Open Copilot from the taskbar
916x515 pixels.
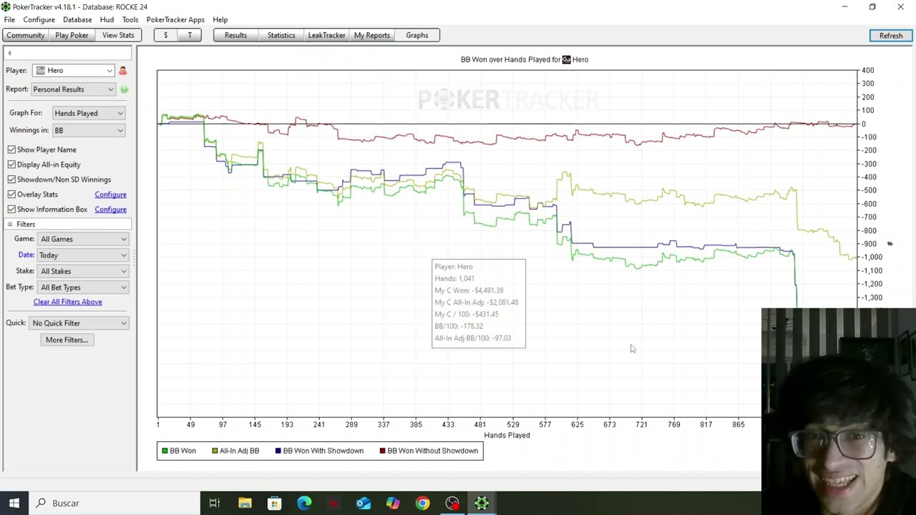(393, 503)
